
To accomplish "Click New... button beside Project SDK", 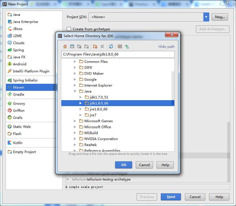I will [x=220, y=17].
